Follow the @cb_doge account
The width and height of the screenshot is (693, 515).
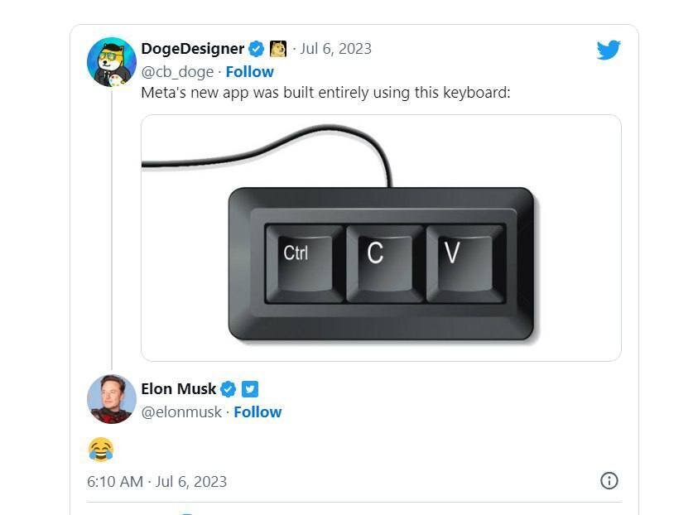click(x=250, y=71)
